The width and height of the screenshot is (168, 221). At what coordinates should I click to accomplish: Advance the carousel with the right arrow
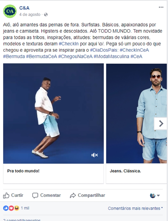[x=160, y=124]
